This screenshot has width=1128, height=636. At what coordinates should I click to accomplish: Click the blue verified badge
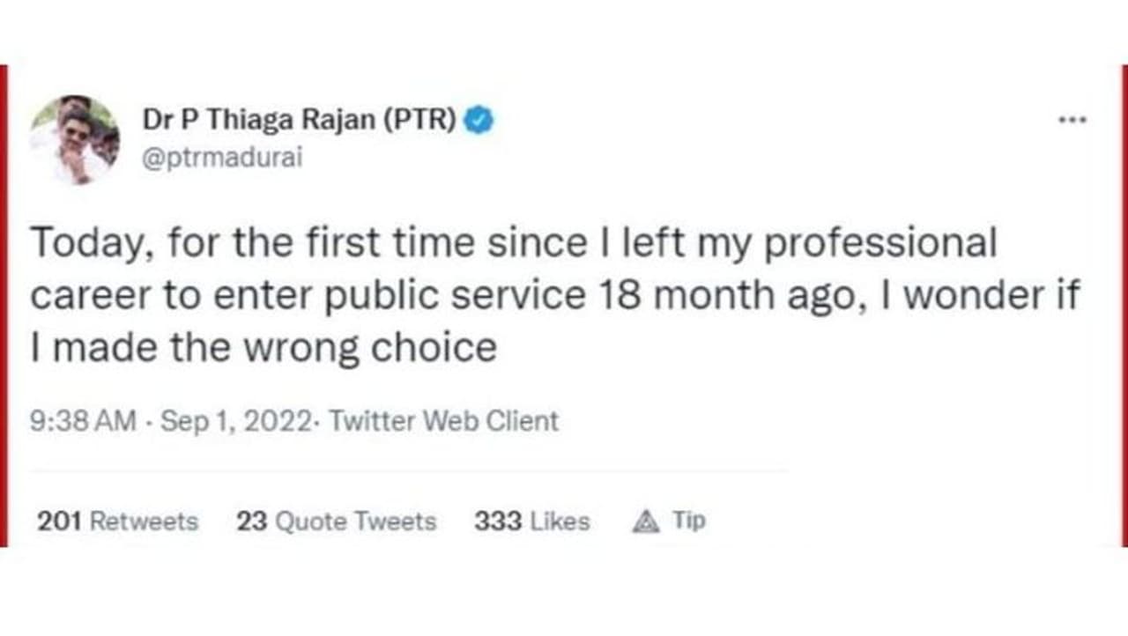[479, 121]
